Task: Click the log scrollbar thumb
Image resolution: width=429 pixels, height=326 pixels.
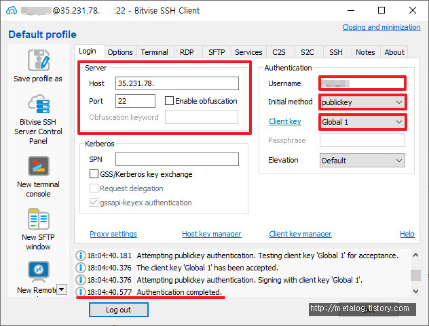Action: point(415,275)
